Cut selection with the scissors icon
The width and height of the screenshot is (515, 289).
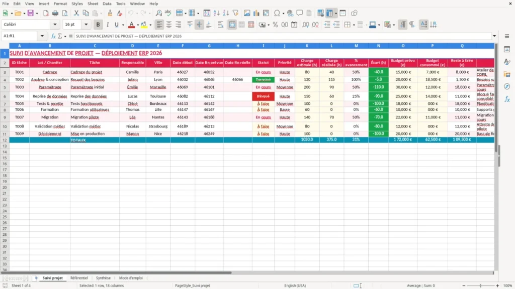pos(76,13)
